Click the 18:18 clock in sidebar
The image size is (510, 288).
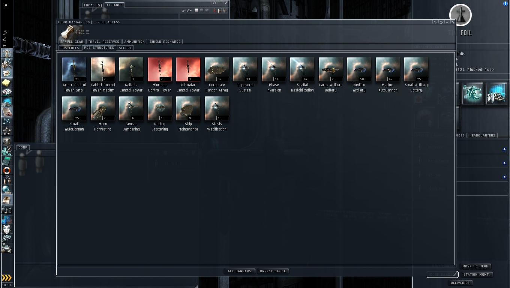pyautogui.click(x=7, y=285)
